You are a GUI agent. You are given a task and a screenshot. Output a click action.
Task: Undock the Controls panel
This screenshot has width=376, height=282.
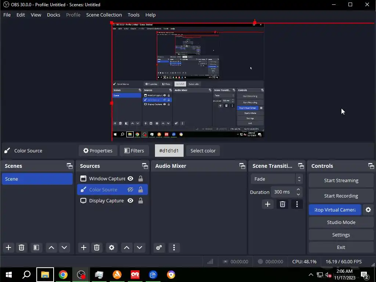(371, 166)
